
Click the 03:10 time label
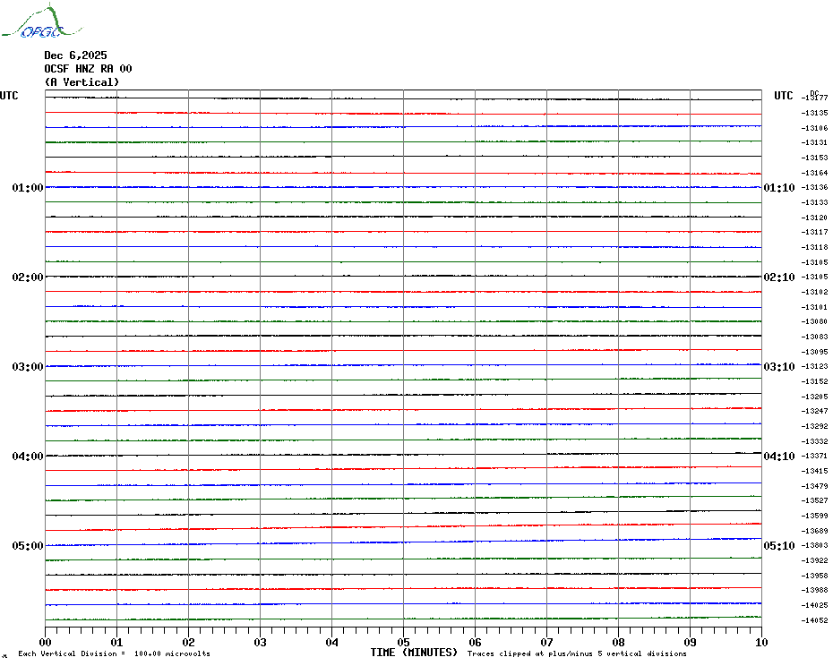[x=779, y=367]
